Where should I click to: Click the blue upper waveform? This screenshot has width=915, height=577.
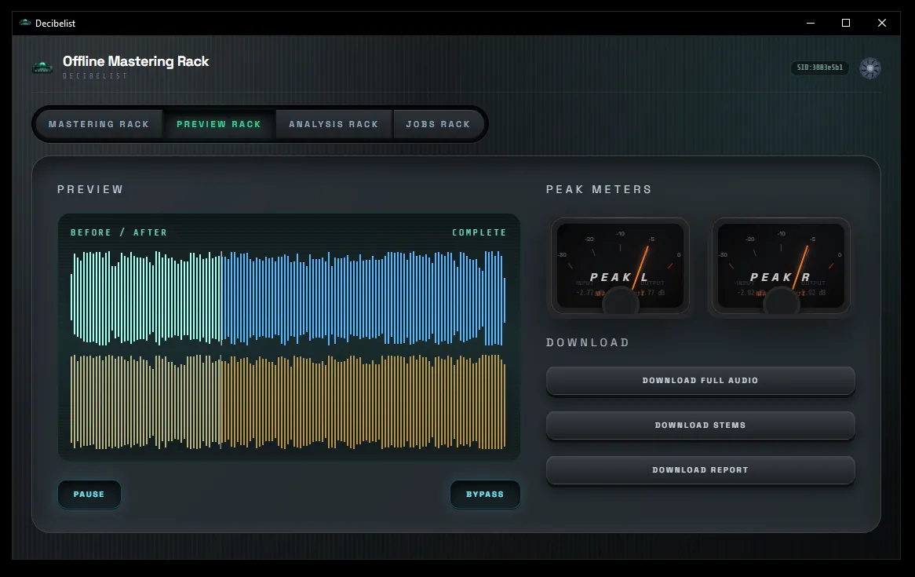click(288, 298)
